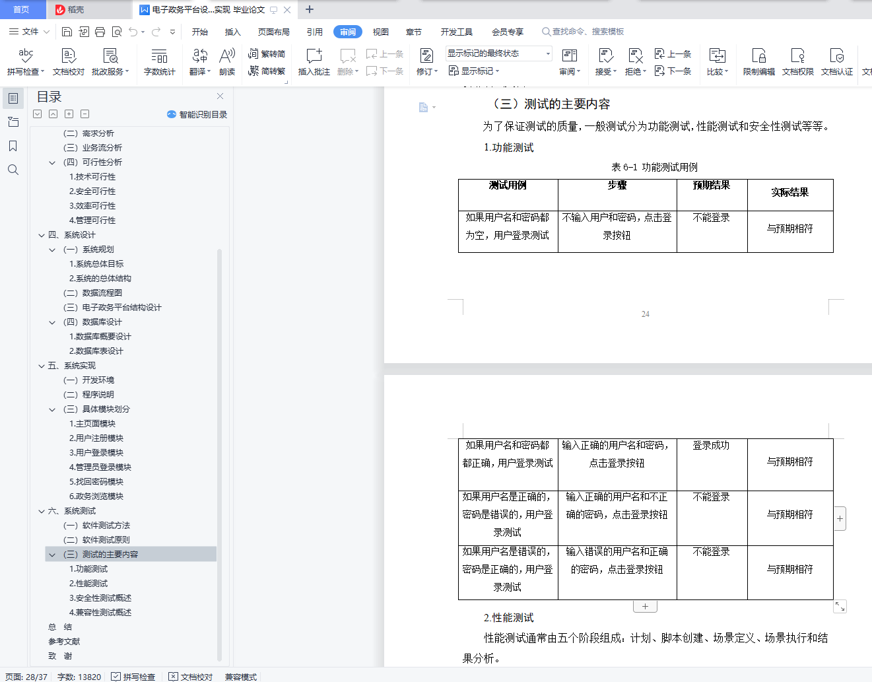This screenshot has height=682, width=872.
Task: Open a new tab with plus button
Action: click(310, 9)
